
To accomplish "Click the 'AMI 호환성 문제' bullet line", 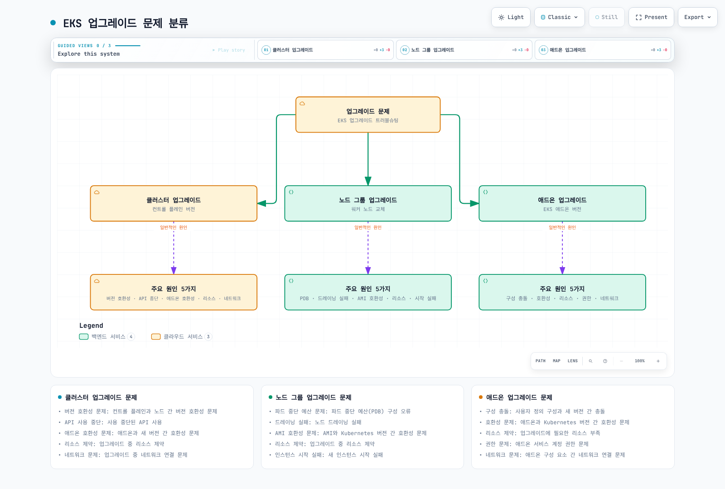I will pyautogui.click(x=351, y=433).
